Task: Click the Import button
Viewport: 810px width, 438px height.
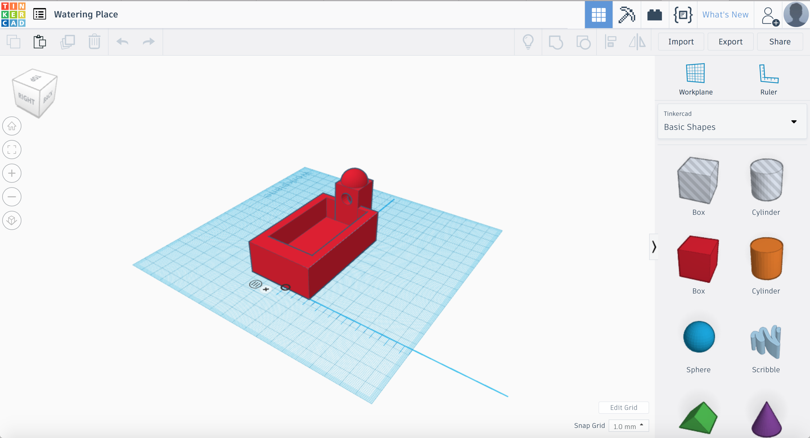Action: click(x=681, y=42)
